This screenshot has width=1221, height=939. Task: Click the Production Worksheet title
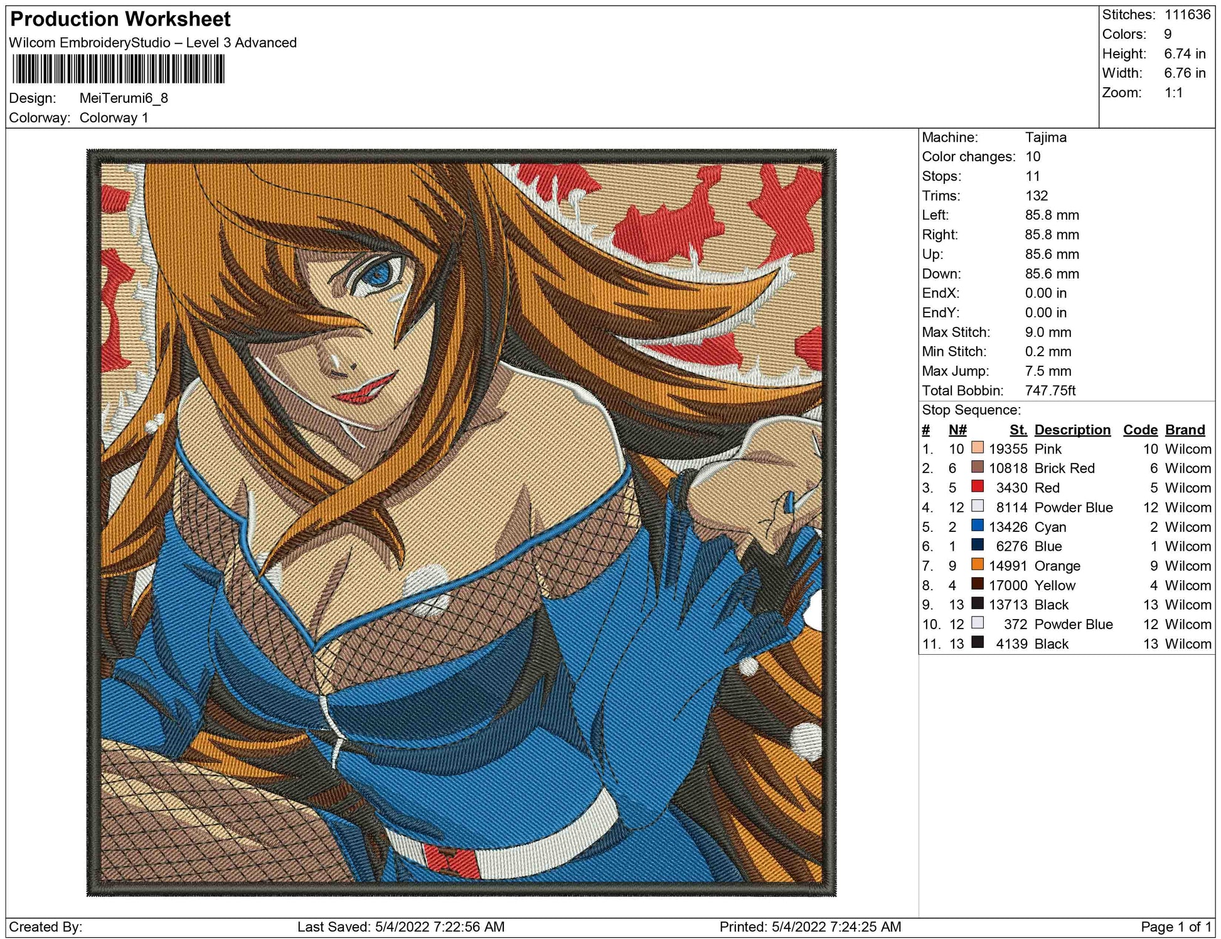pyautogui.click(x=120, y=19)
